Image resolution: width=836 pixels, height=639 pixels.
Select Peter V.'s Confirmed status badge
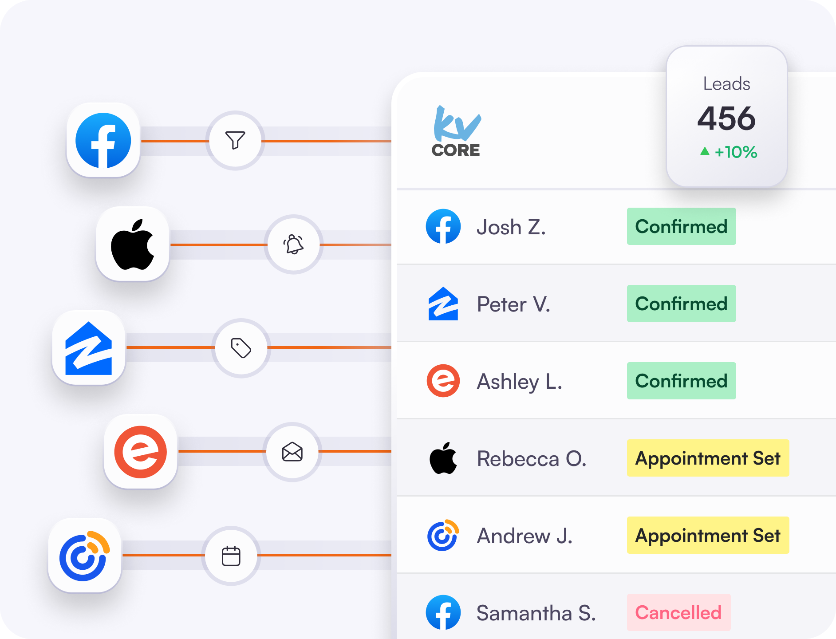[681, 304]
